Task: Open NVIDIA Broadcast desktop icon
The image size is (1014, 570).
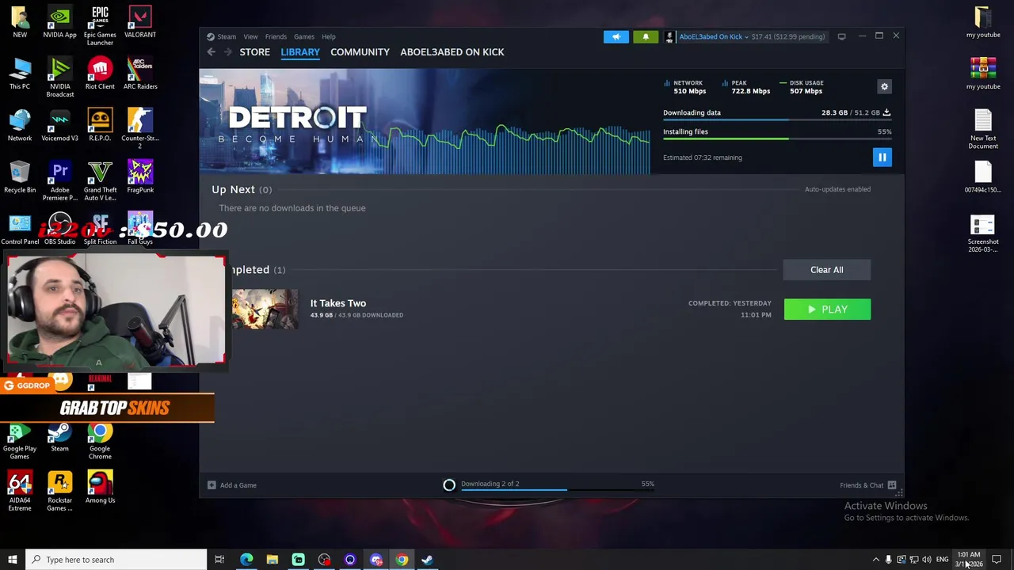Action: pos(60,78)
